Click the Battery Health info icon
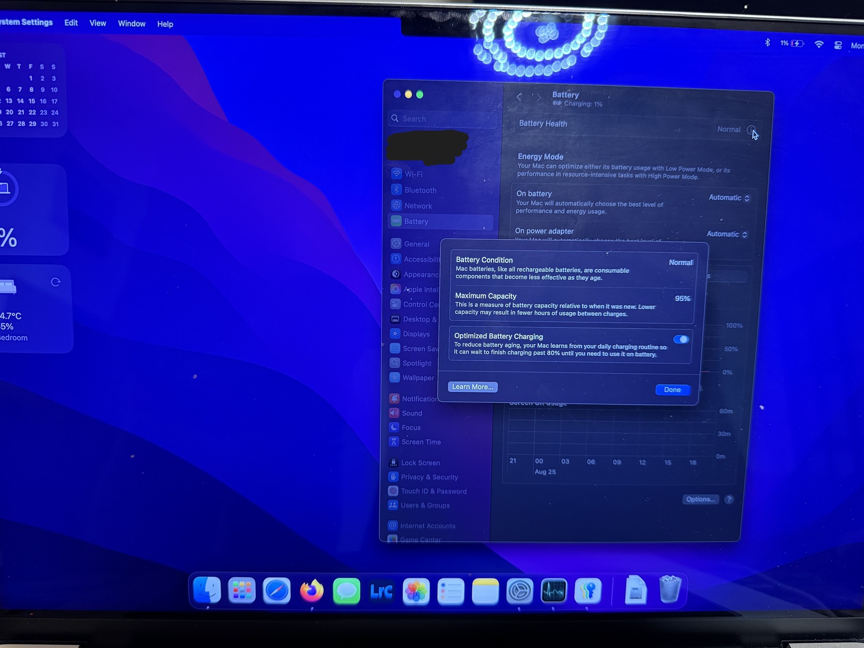 (751, 130)
